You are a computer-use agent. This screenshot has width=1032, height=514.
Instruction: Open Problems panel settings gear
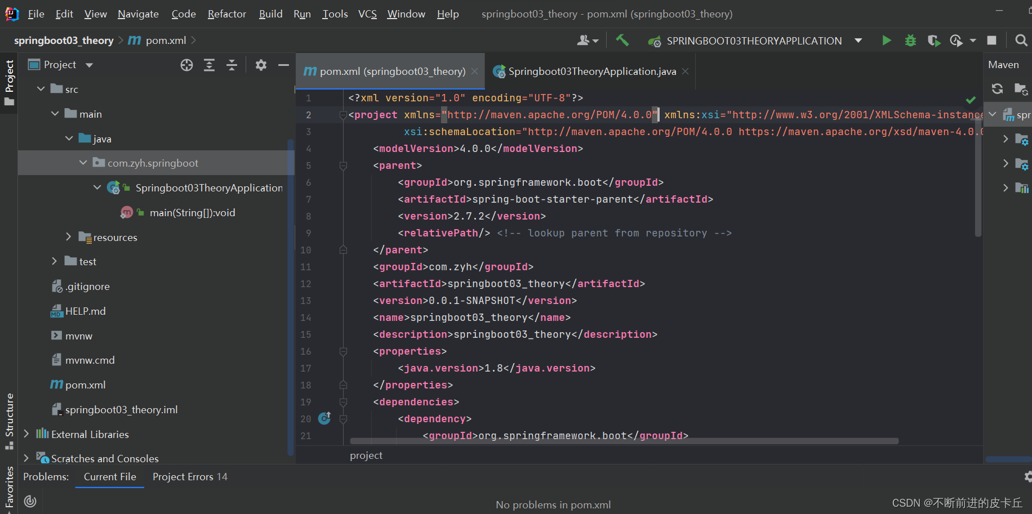click(1027, 477)
